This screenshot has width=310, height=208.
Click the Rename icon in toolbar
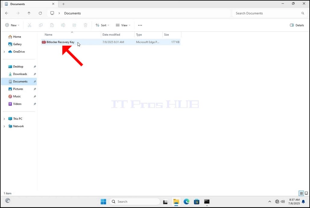tap(63, 25)
